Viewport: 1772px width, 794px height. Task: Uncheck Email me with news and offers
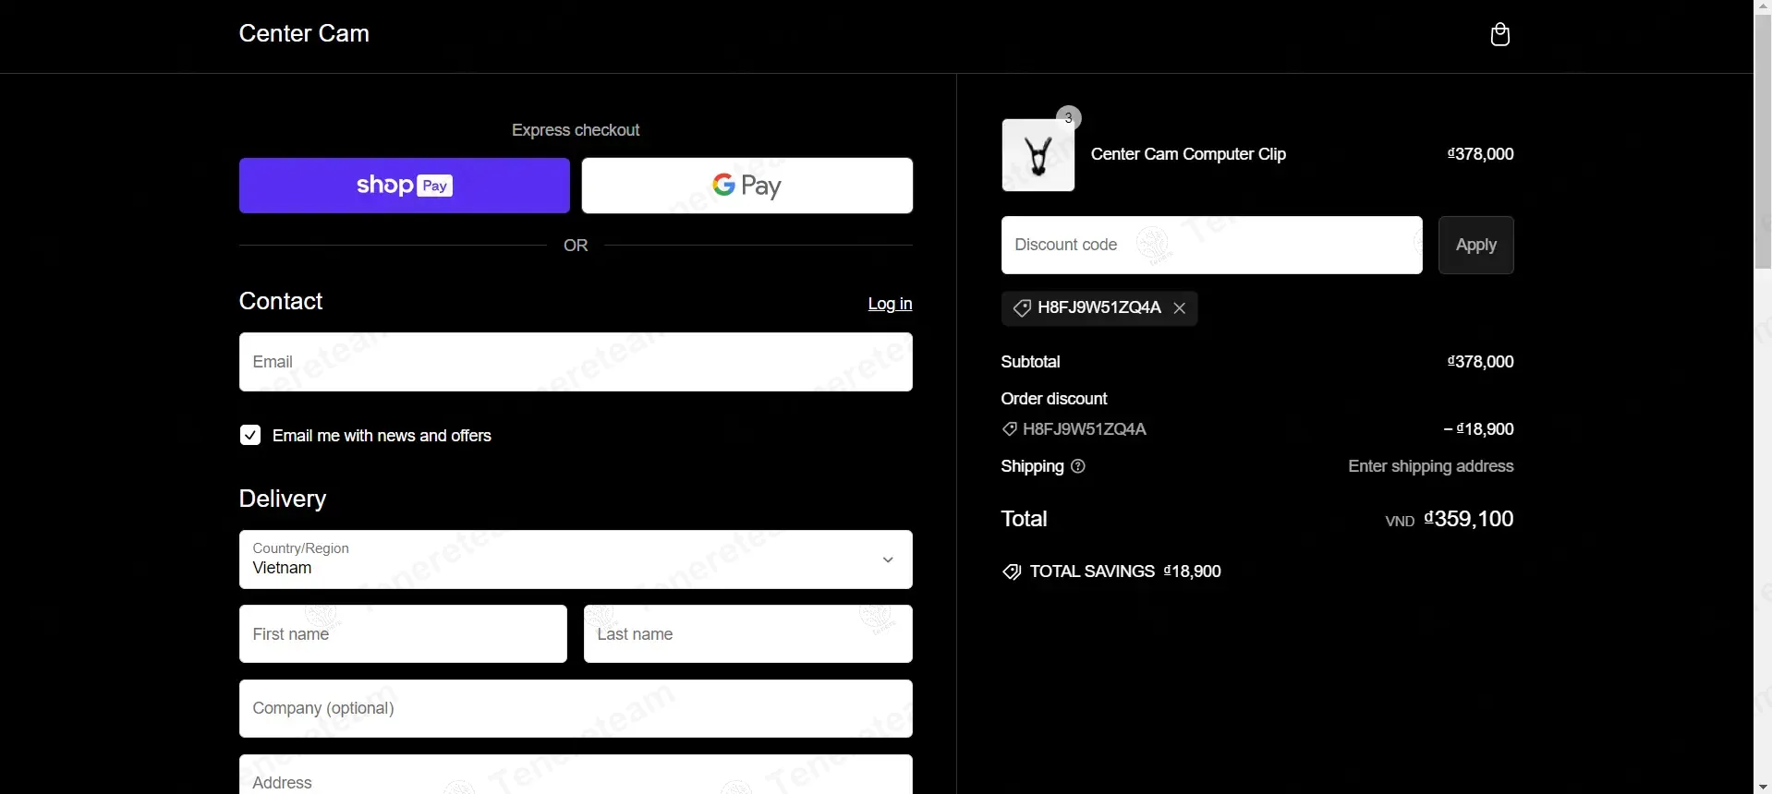click(250, 435)
